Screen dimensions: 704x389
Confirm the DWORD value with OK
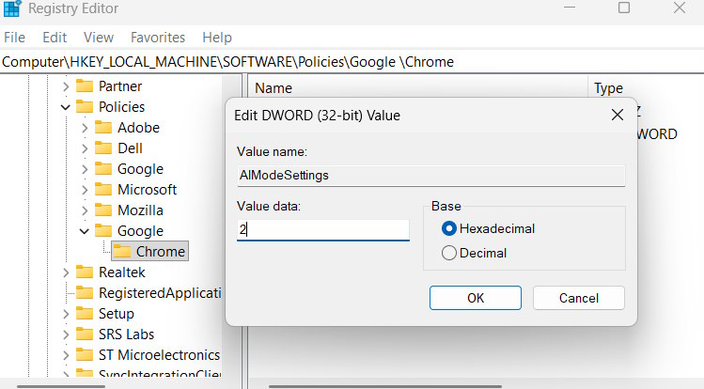pos(476,298)
